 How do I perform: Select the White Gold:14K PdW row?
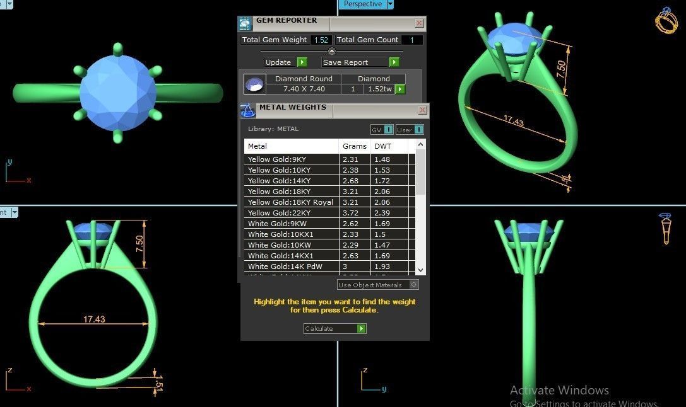[x=329, y=267]
